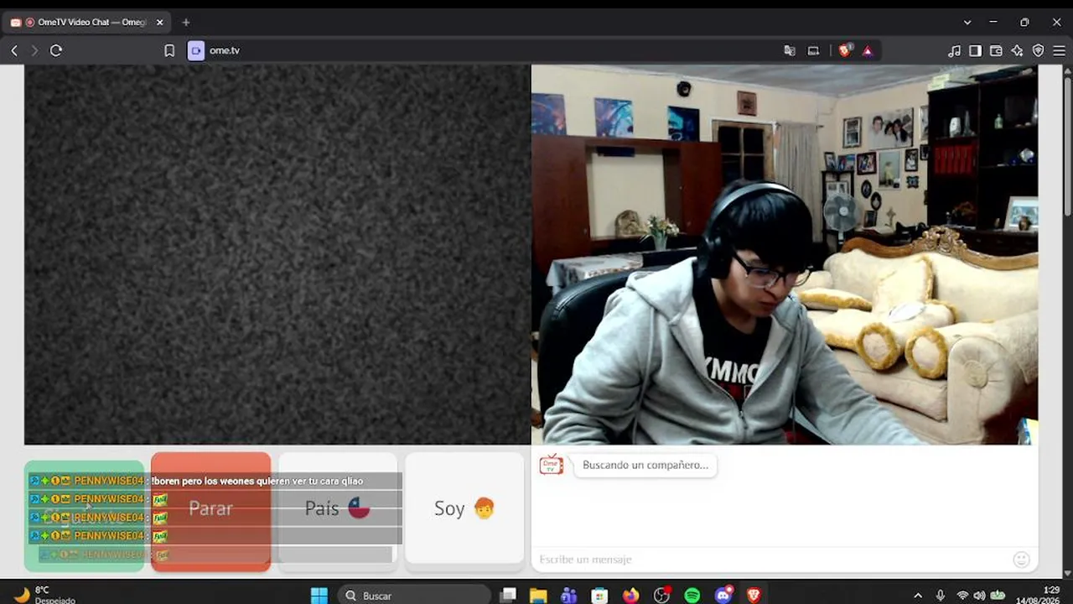
Task: Open the Windows Start menu
Action: [319, 596]
